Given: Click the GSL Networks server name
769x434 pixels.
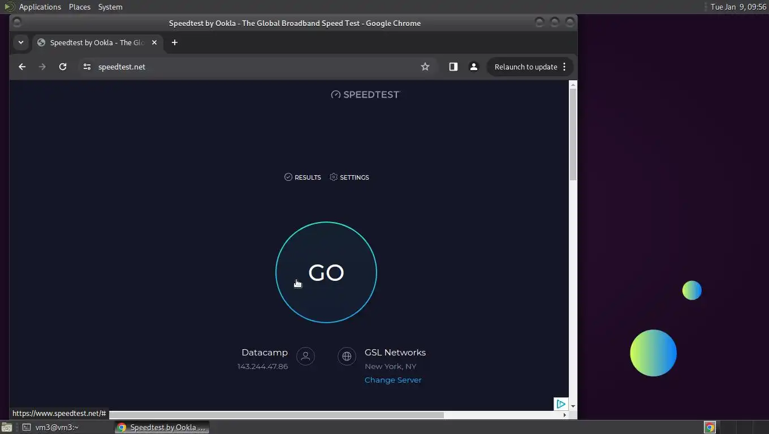Looking at the screenshot, I should point(395,353).
